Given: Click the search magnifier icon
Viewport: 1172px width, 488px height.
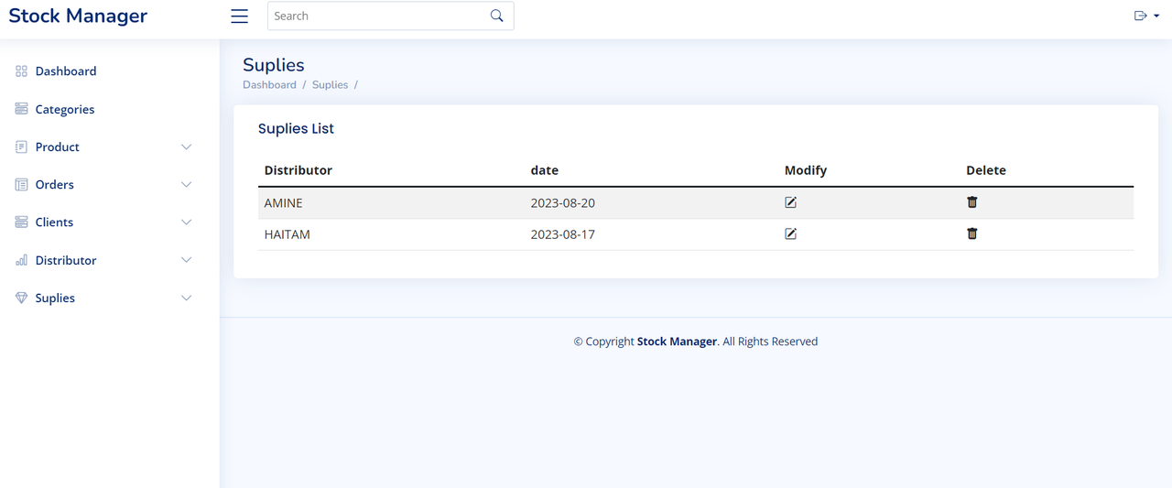Looking at the screenshot, I should point(497,16).
